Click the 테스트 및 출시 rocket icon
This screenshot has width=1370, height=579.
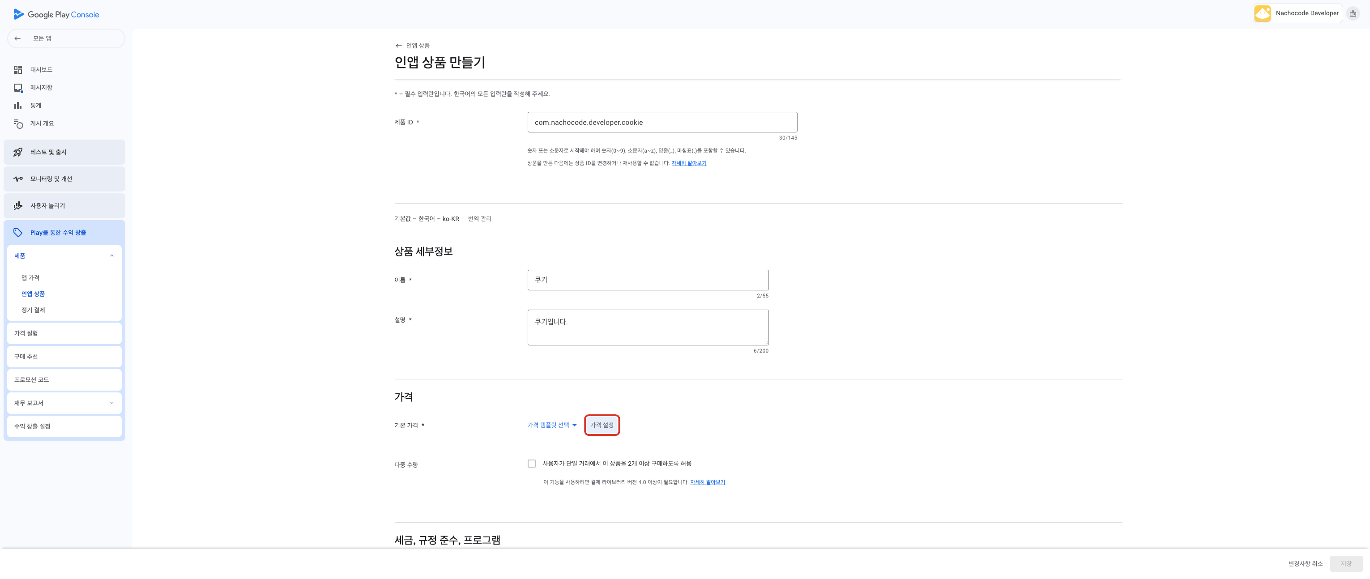(18, 152)
